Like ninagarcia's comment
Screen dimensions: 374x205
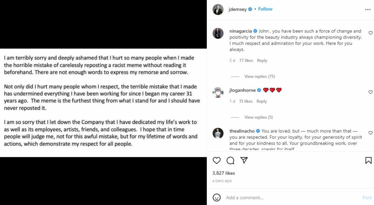point(370,33)
